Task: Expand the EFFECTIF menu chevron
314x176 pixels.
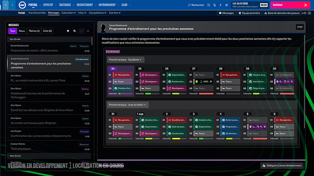Action: tap(56, 5)
